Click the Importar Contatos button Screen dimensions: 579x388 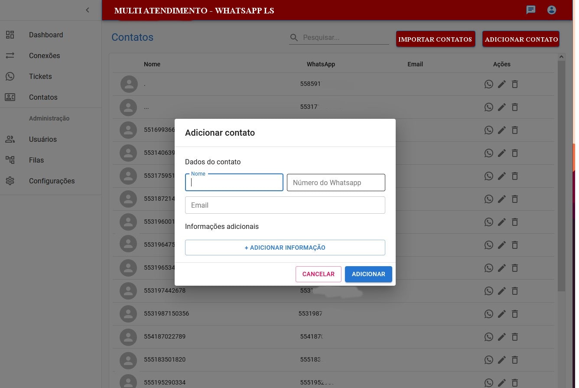click(x=436, y=39)
